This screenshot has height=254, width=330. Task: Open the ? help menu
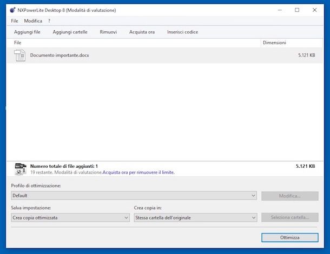click(49, 21)
